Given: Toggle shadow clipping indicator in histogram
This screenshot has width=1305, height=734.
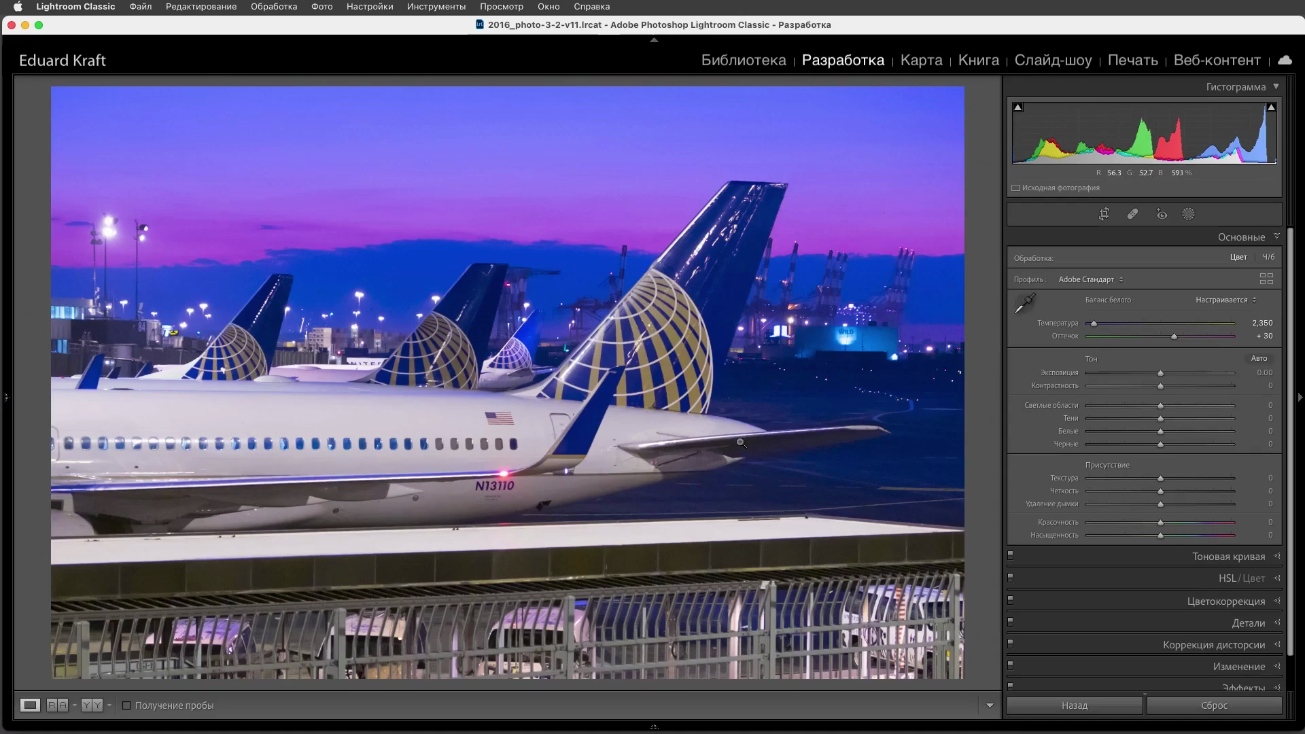Looking at the screenshot, I should pos(1018,107).
